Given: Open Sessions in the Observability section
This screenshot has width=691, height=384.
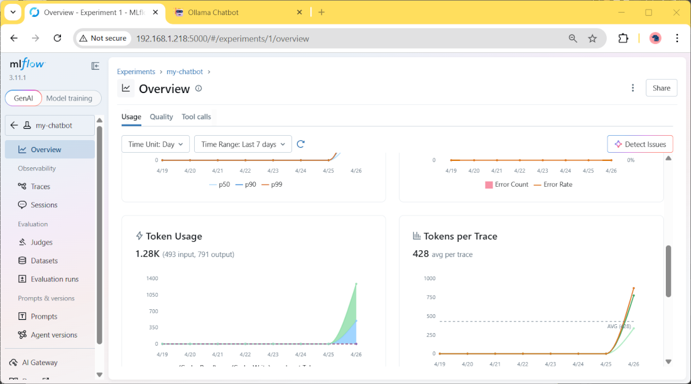Looking at the screenshot, I should coord(44,205).
